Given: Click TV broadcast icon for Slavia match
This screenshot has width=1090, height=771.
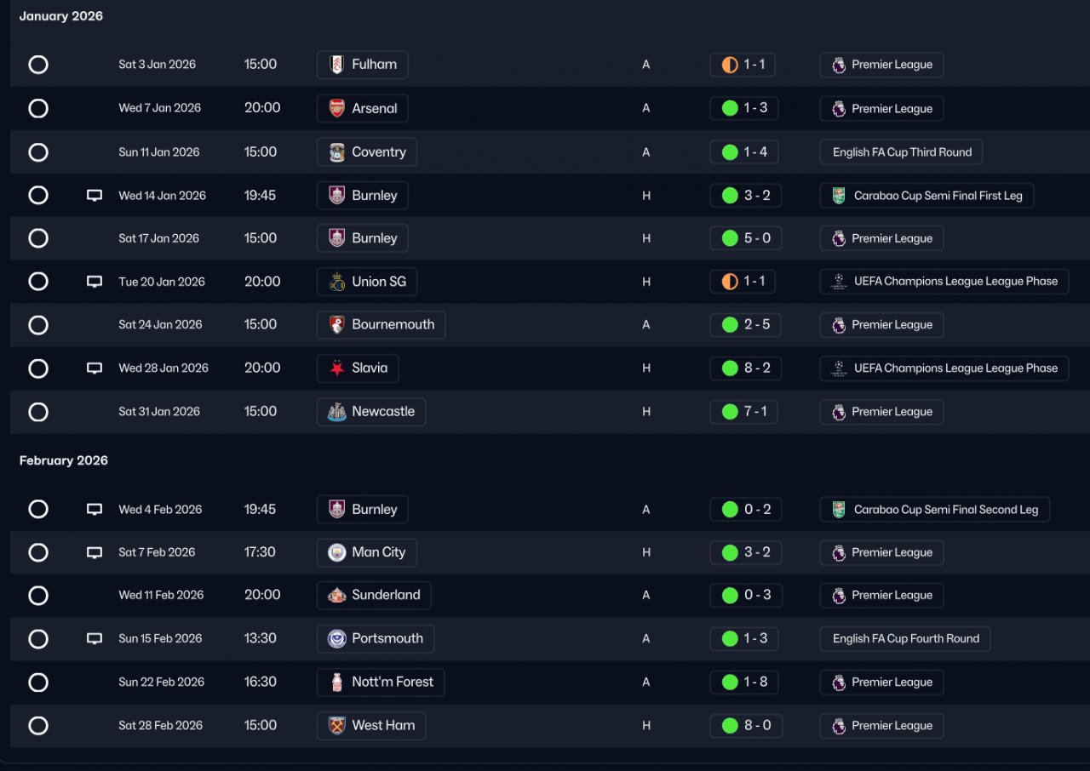Looking at the screenshot, I should click(x=95, y=368).
